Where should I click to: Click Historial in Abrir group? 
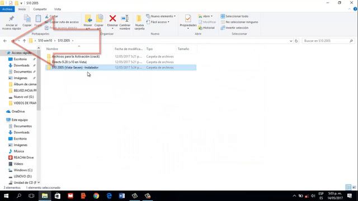click(206, 28)
